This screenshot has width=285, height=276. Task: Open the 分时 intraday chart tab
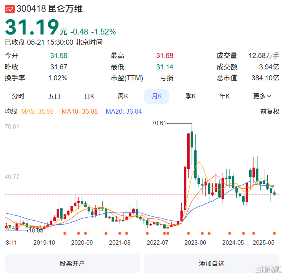(18, 96)
